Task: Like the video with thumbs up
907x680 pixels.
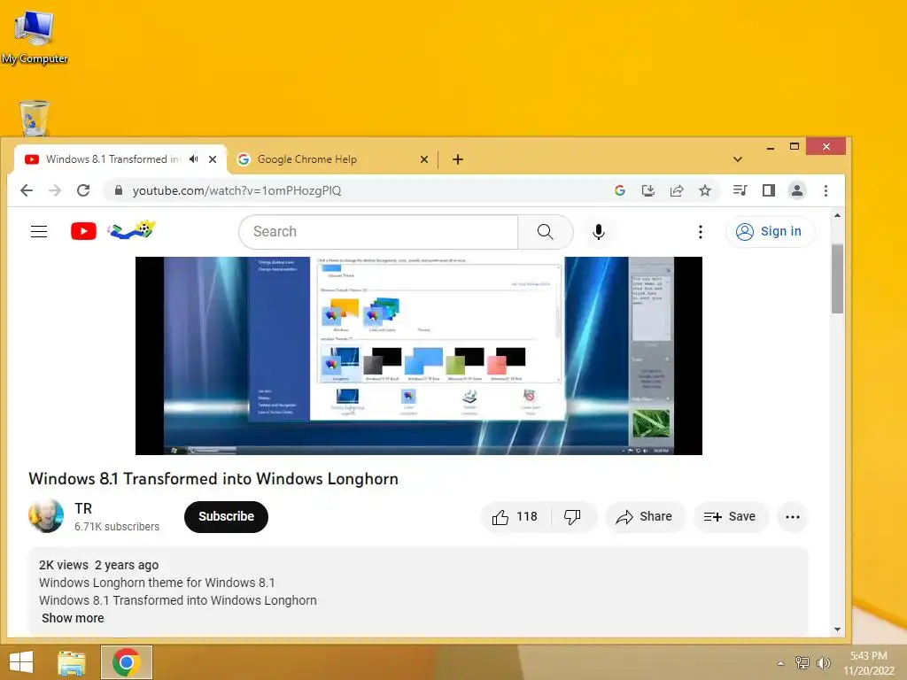Action: pos(515,517)
